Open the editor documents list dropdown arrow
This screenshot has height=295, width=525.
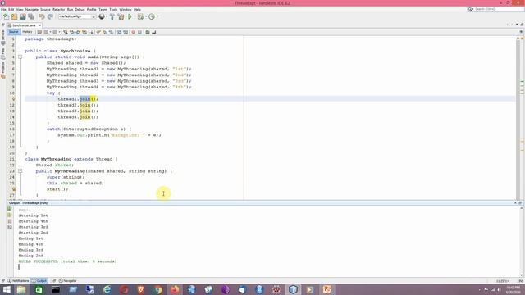[x=517, y=25]
